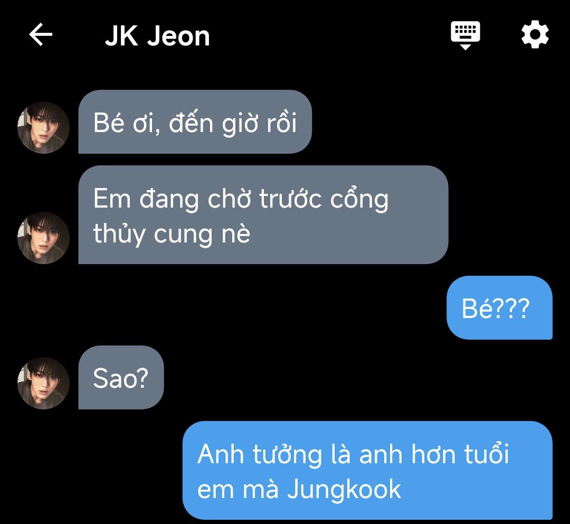The image size is (570, 524).
Task: Tap the word 'Jeon' in header
Action: [178, 36]
